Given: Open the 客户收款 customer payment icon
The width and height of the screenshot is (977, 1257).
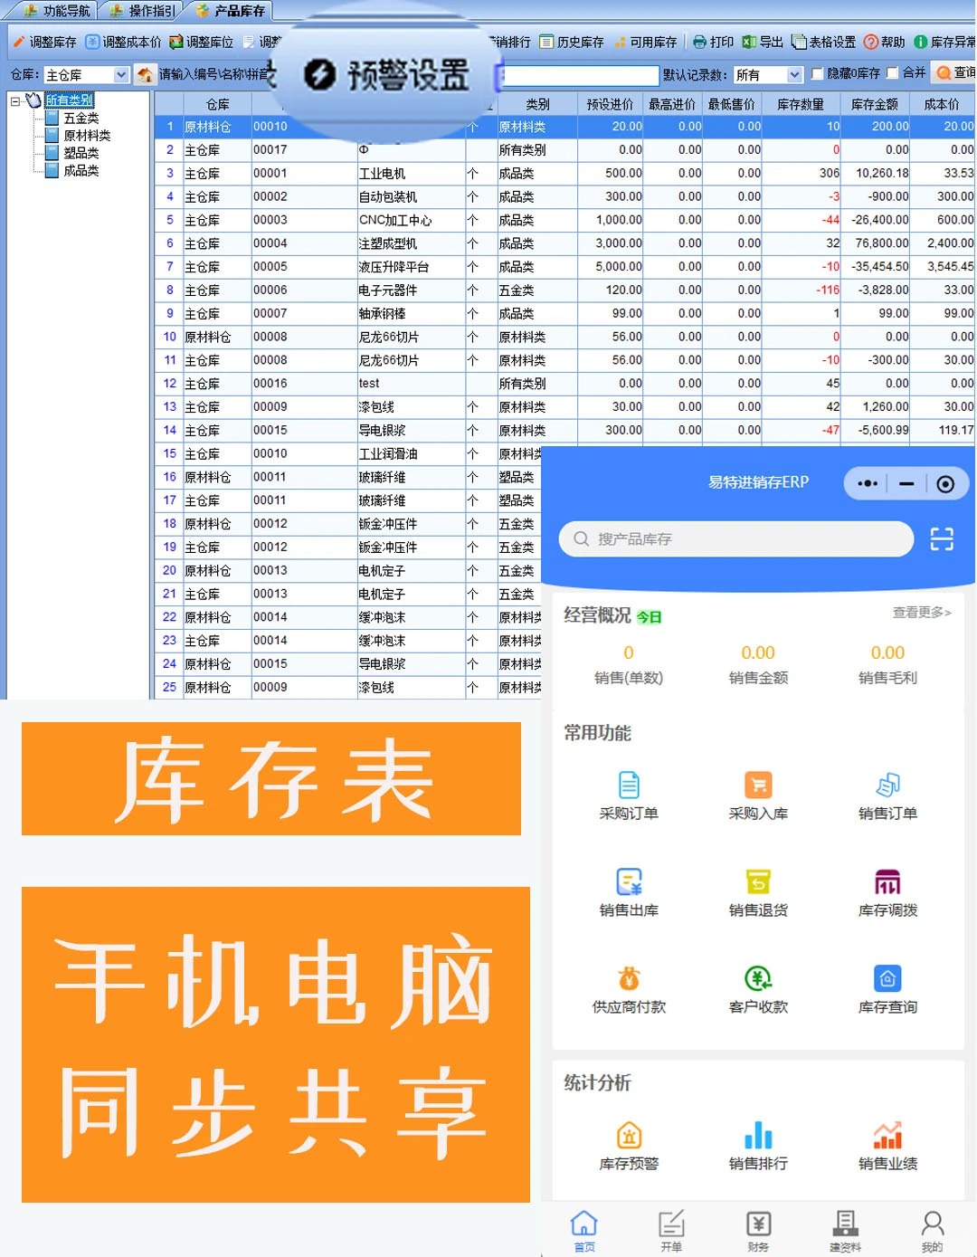Looking at the screenshot, I should 758,979.
